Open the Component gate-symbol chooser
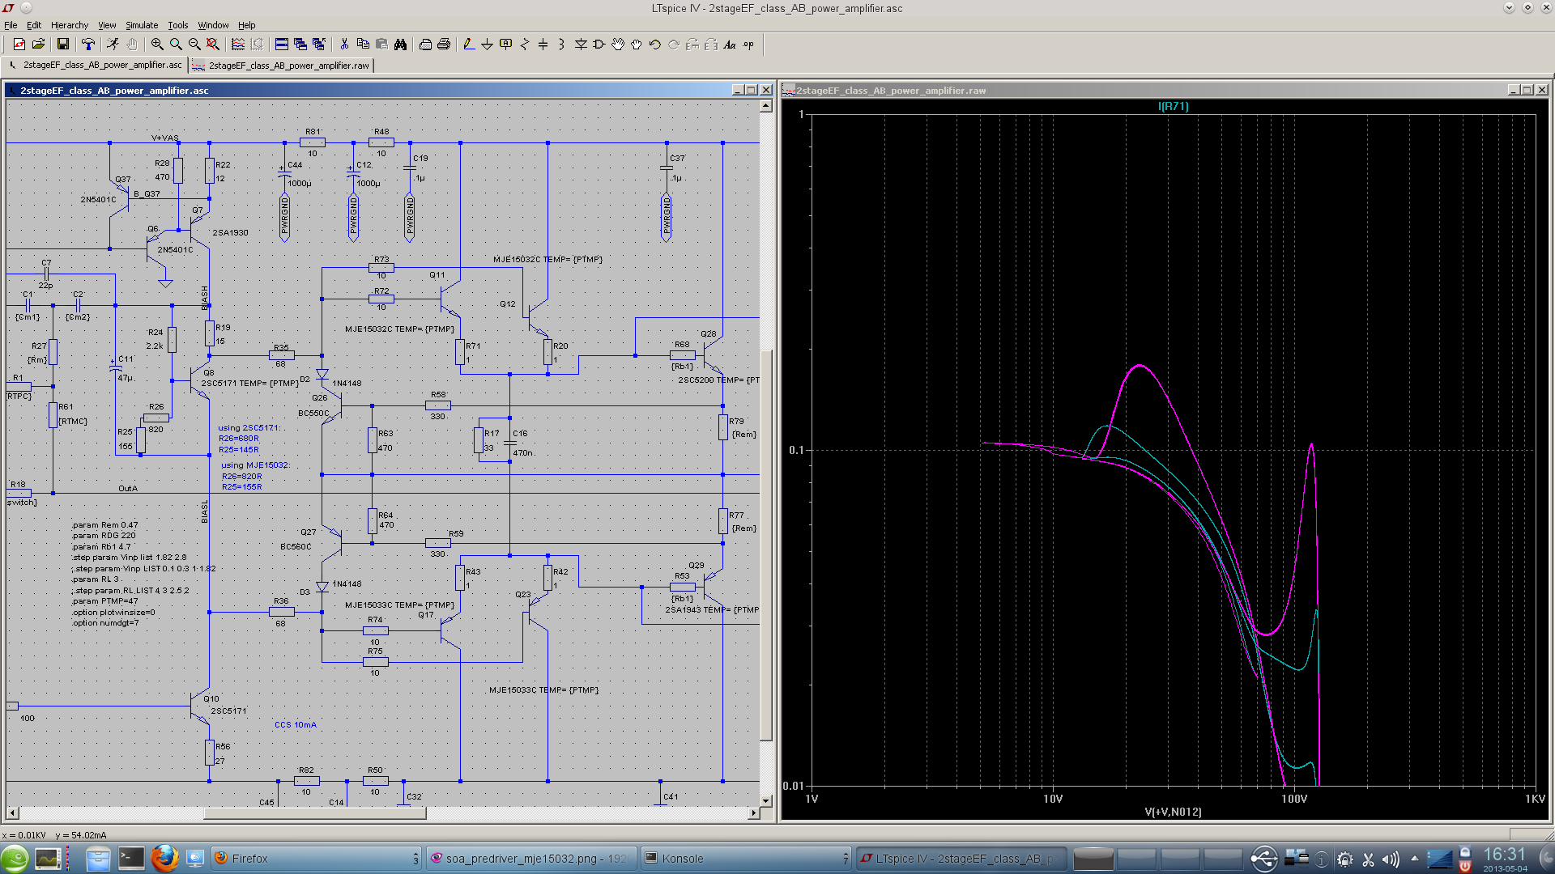1555x874 pixels. [x=599, y=45]
